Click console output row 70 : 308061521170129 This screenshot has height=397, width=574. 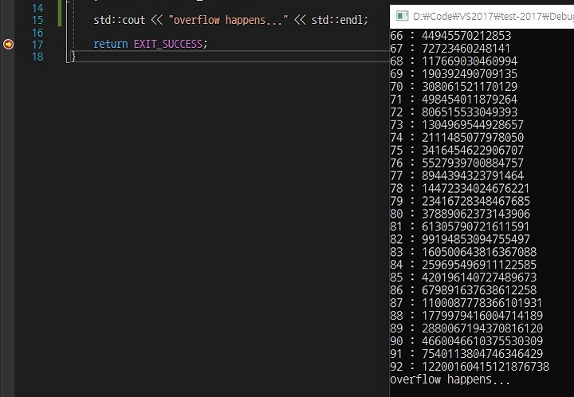pyautogui.click(x=454, y=87)
